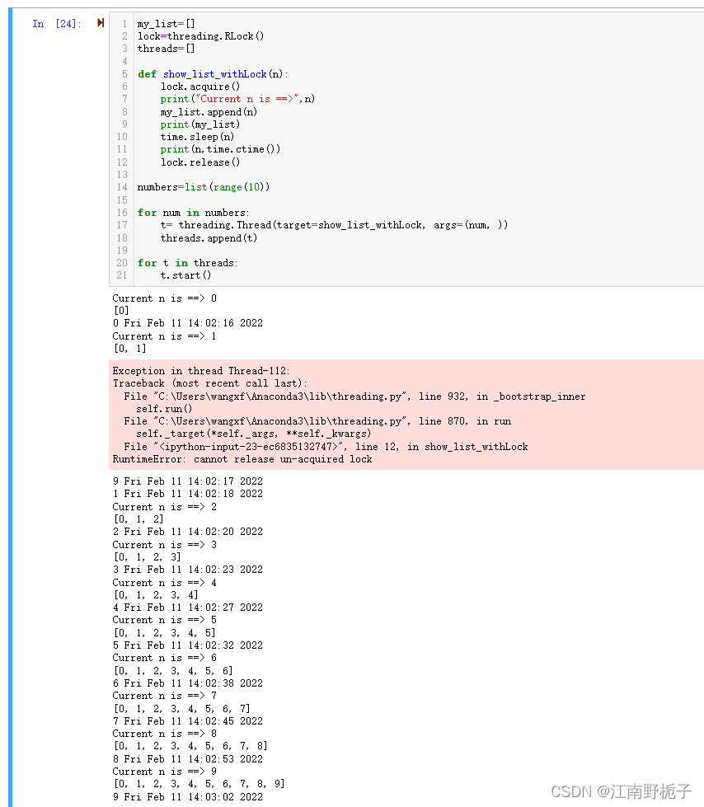This screenshot has height=807, width=704.
Task: Click line number 5 beside the def statement
Action: (123, 73)
